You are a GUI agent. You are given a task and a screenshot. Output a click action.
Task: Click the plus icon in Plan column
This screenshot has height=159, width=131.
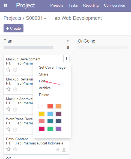coord(68,41)
